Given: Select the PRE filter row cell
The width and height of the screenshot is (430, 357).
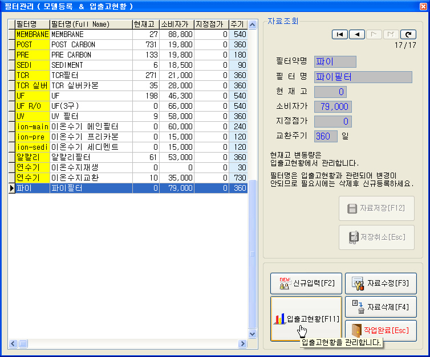Looking at the screenshot, I should point(33,55).
